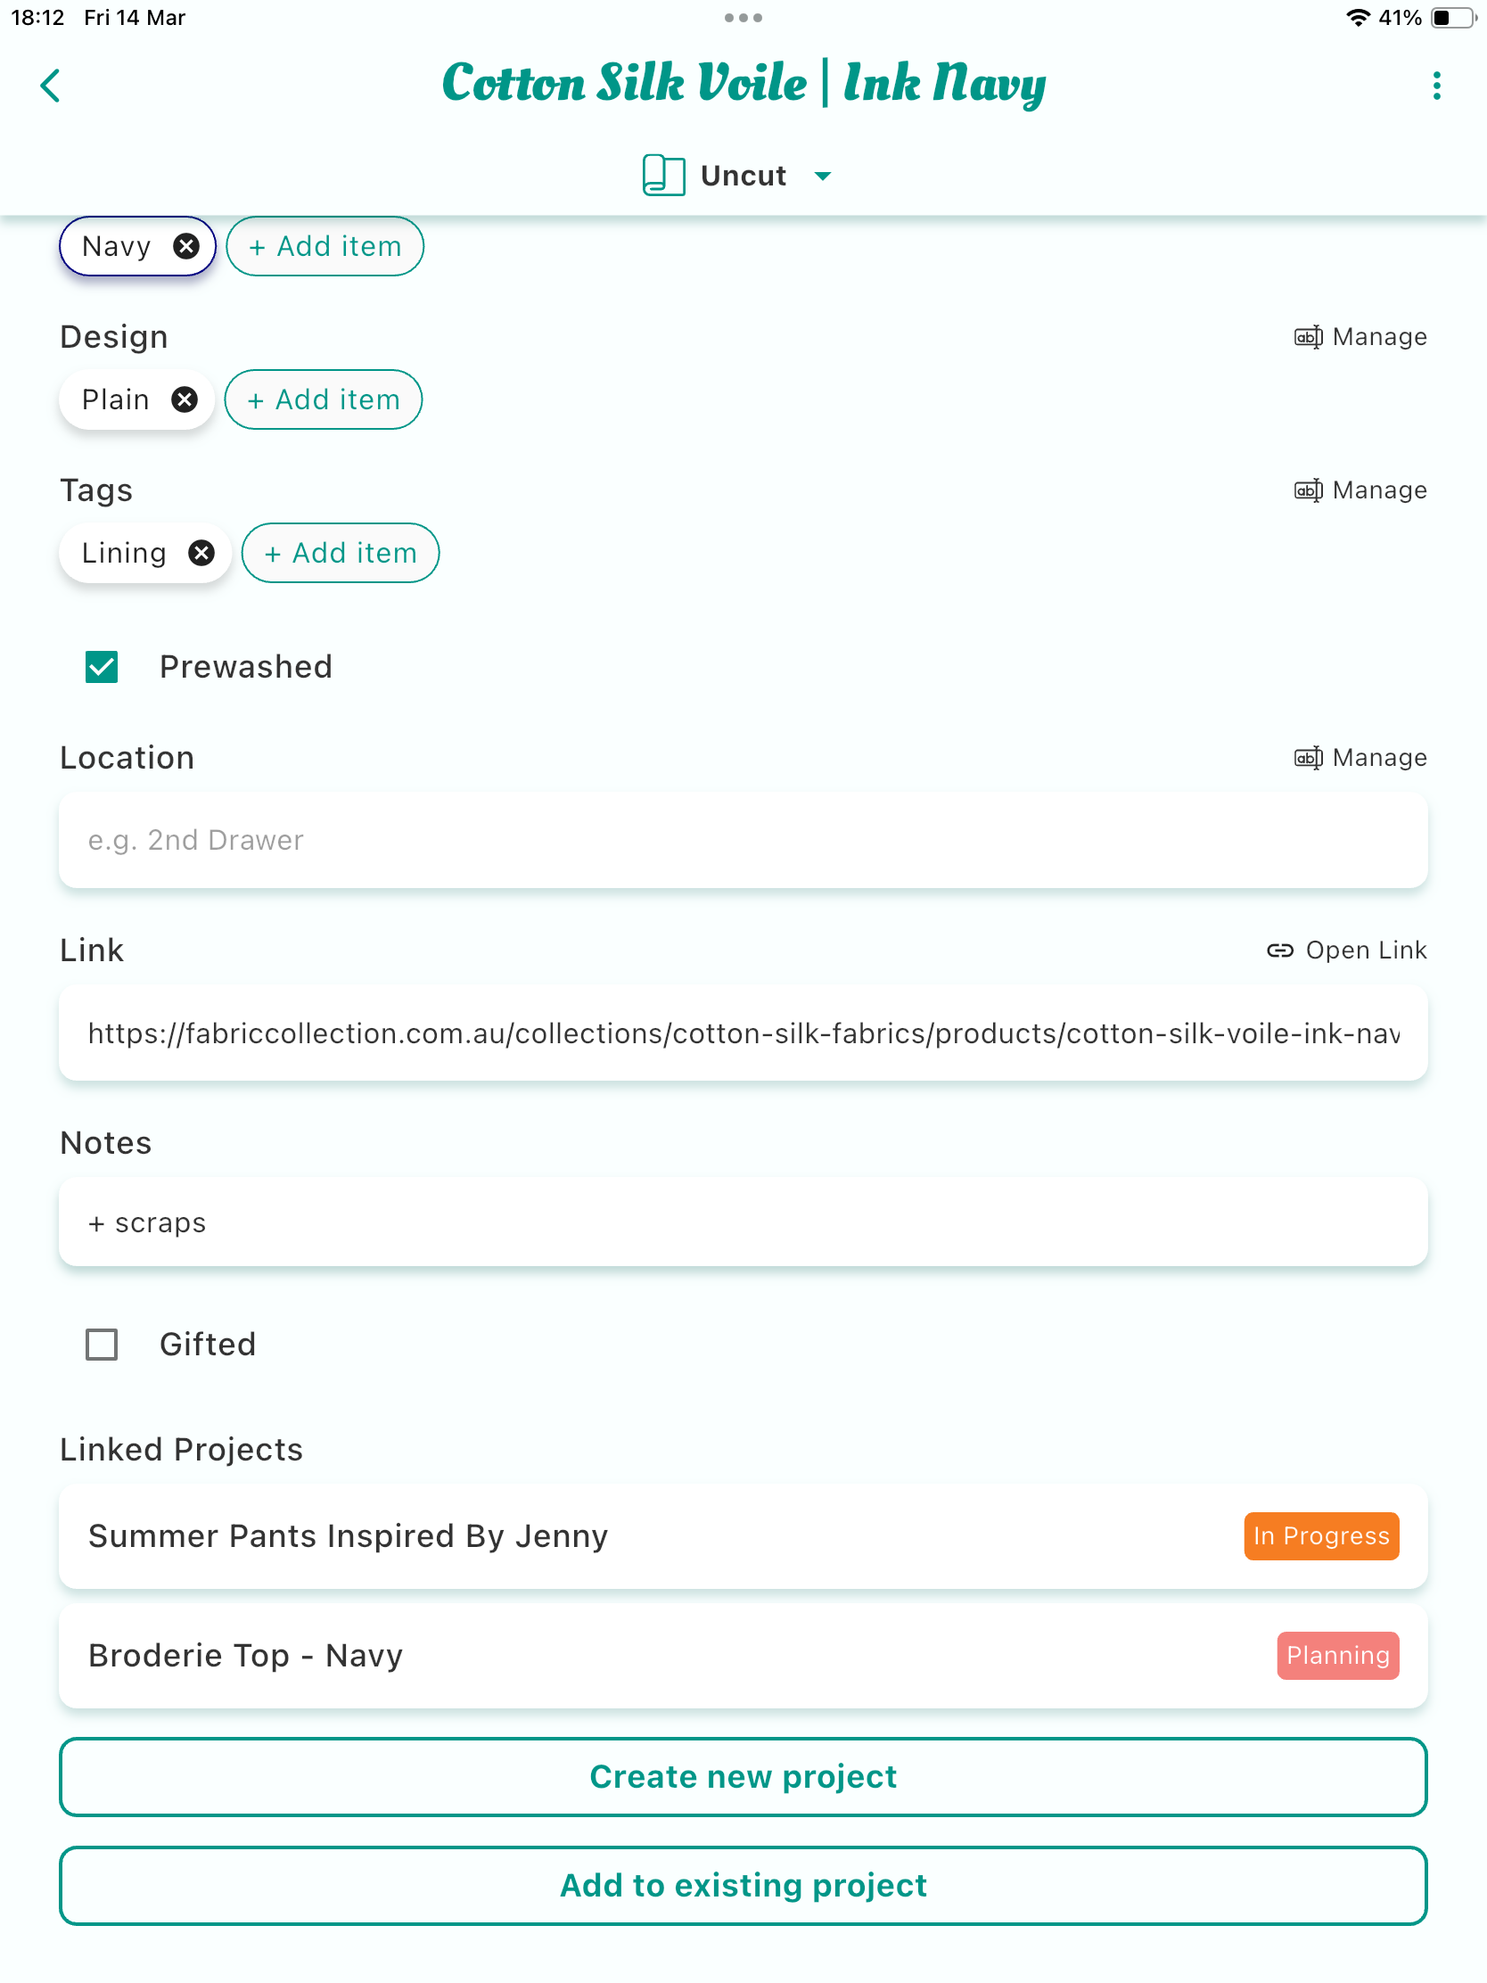
Task: Open the Summer Pants Inspired By Jenny project
Action: click(x=743, y=1535)
